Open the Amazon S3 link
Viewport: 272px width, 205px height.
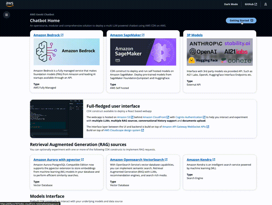click(x=124, y=117)
